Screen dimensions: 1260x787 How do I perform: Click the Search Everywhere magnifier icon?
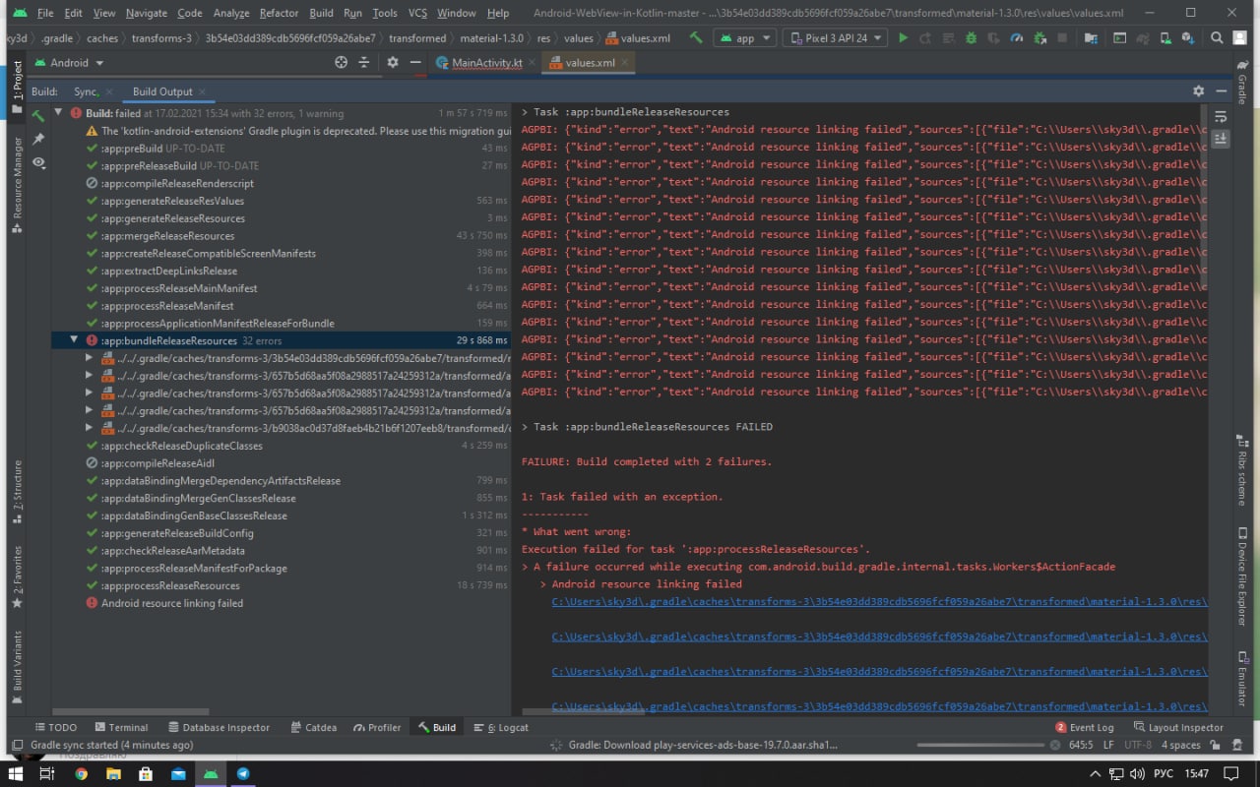[x=1217, y=37]
